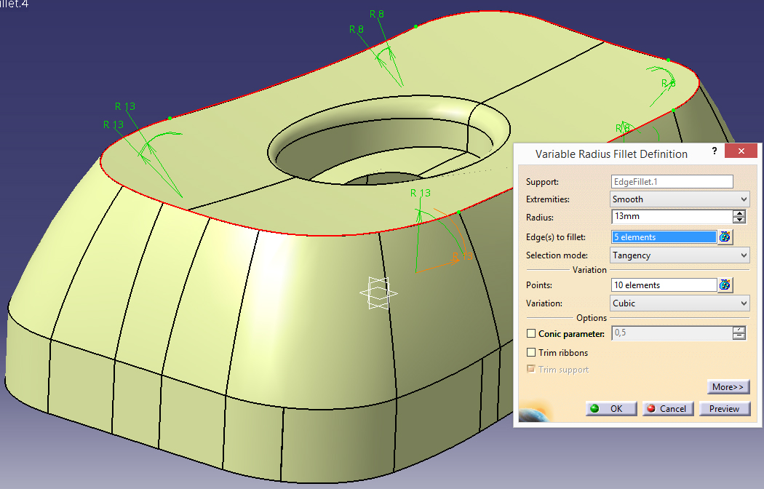Image resolution: width=764 pixels, height=489 pixels.
Task: Click the Preview button
Action: point(724,409)
